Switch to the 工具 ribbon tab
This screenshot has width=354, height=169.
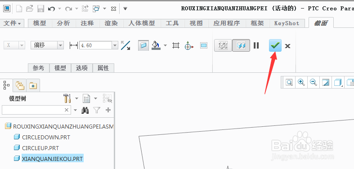click(x=172, y=23)
